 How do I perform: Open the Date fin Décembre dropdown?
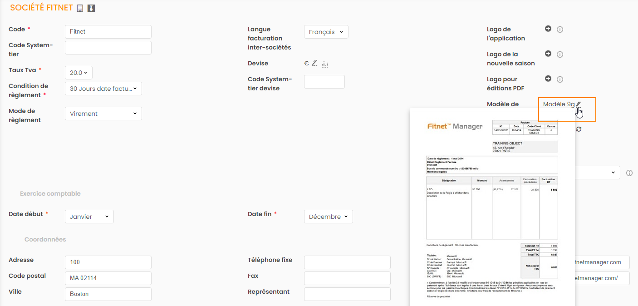pyautogui.click(x=328, y=217)
